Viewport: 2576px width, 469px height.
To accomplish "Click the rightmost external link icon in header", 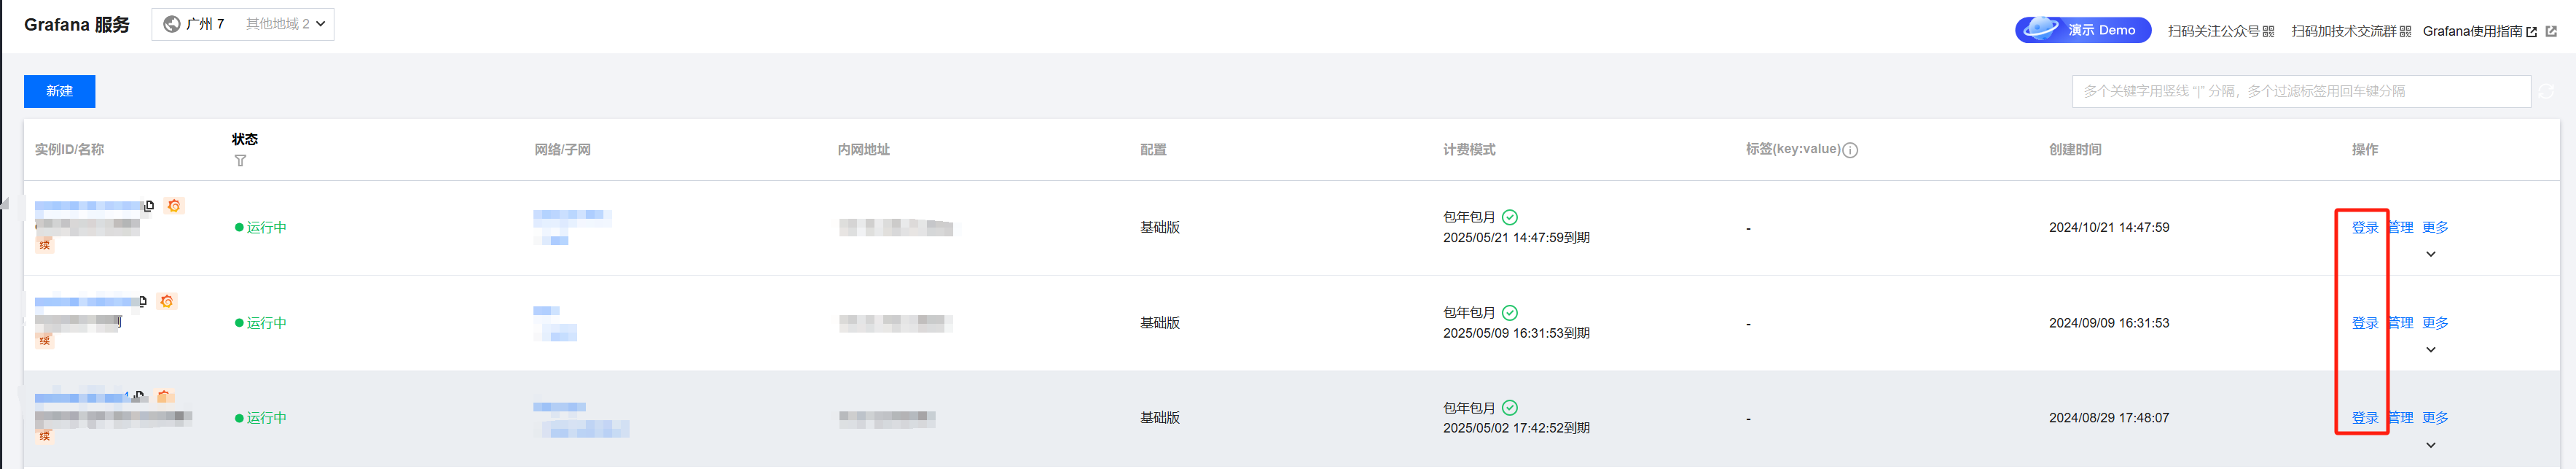I will 2551,31.
